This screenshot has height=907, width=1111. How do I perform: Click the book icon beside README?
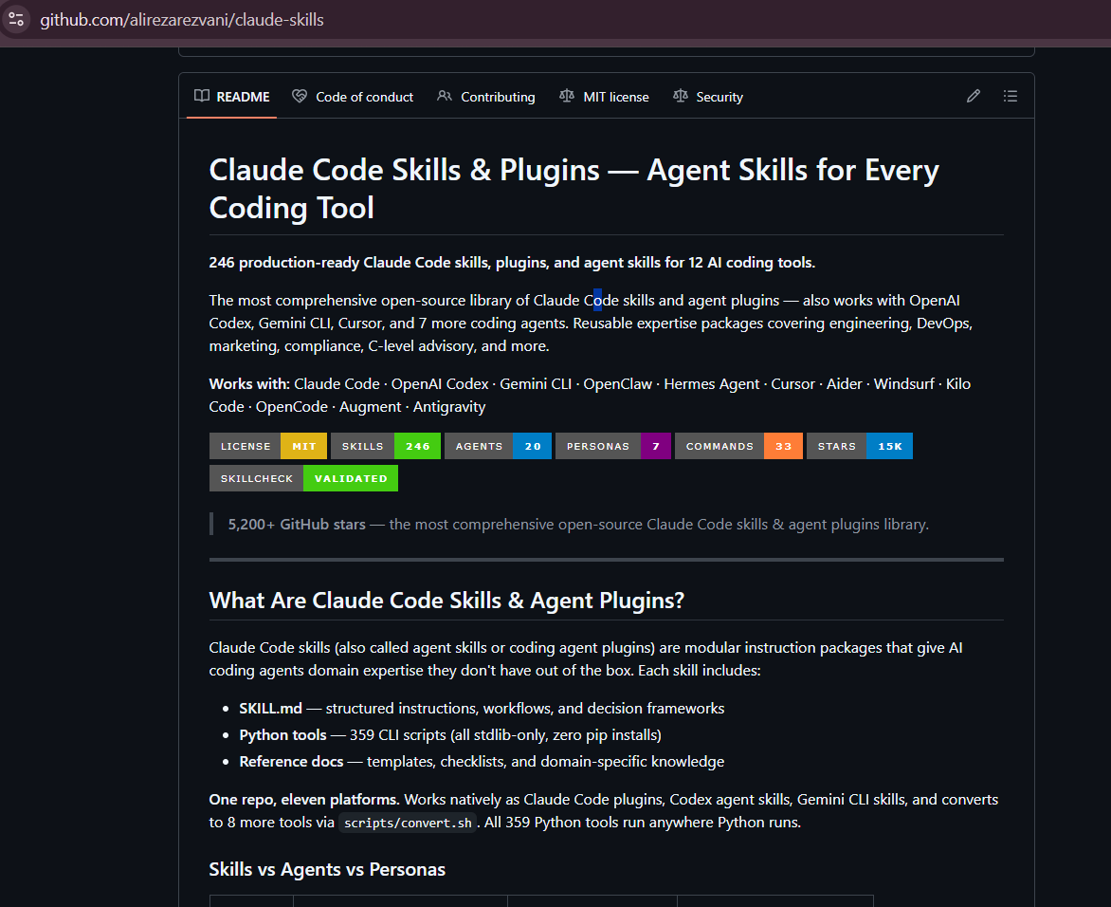click(202, 96)
